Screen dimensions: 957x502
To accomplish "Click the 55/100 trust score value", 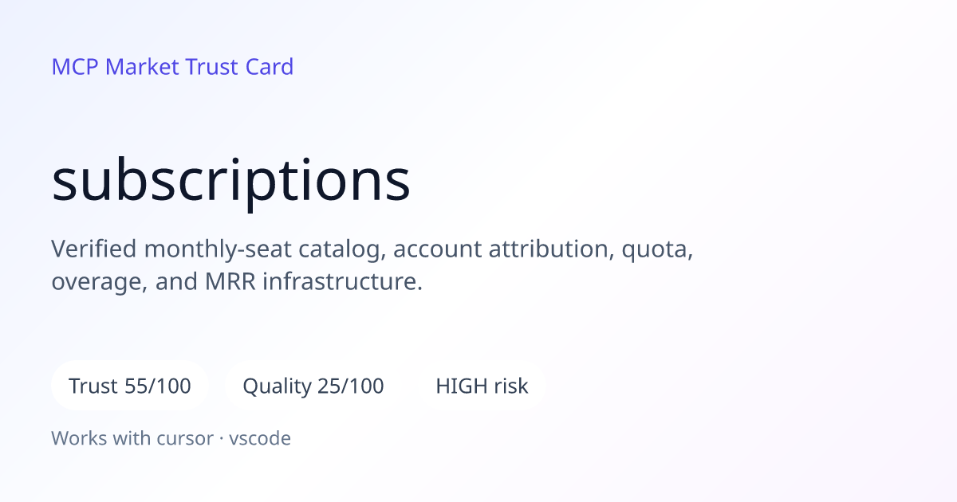I will (x=158, y=386).
